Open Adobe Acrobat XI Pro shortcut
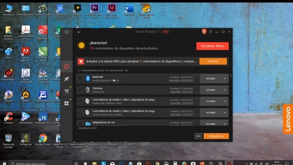Viewport: 293px width, 165px height. 26,33
